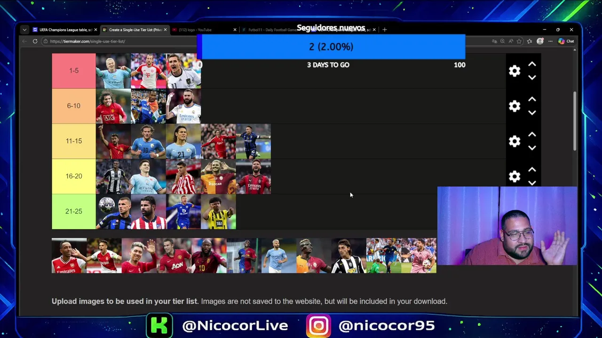Select SOCAR jersey image in 16-20 tier
Screen dimensions: 602x338
coord(218,177)
